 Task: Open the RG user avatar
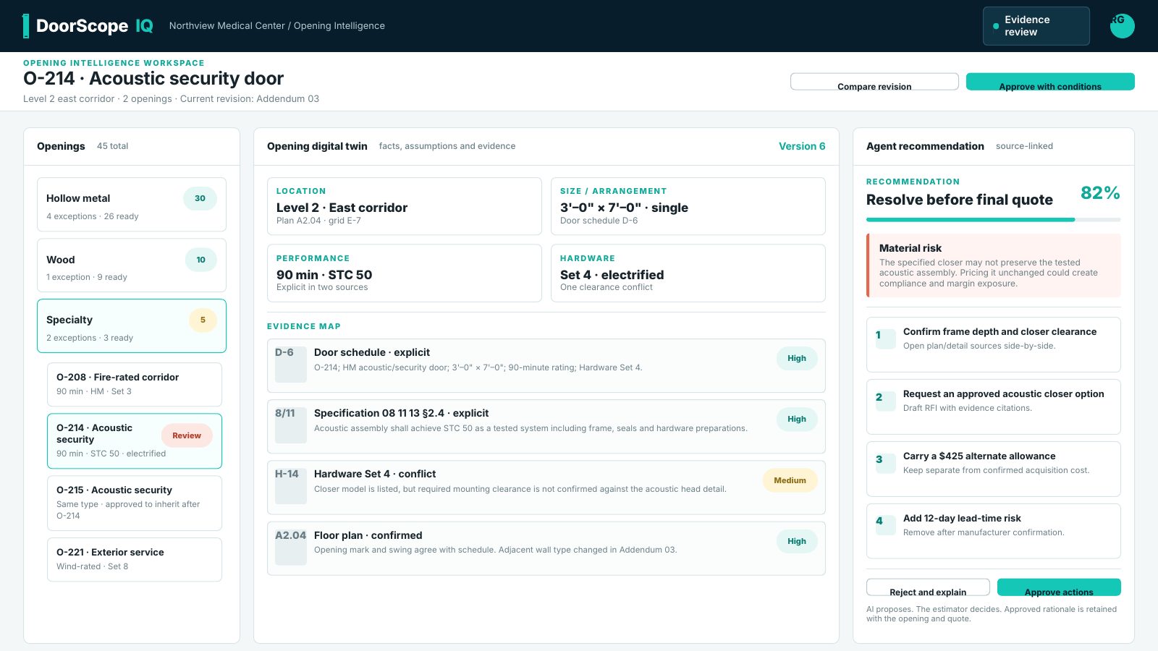[1122, 26]
